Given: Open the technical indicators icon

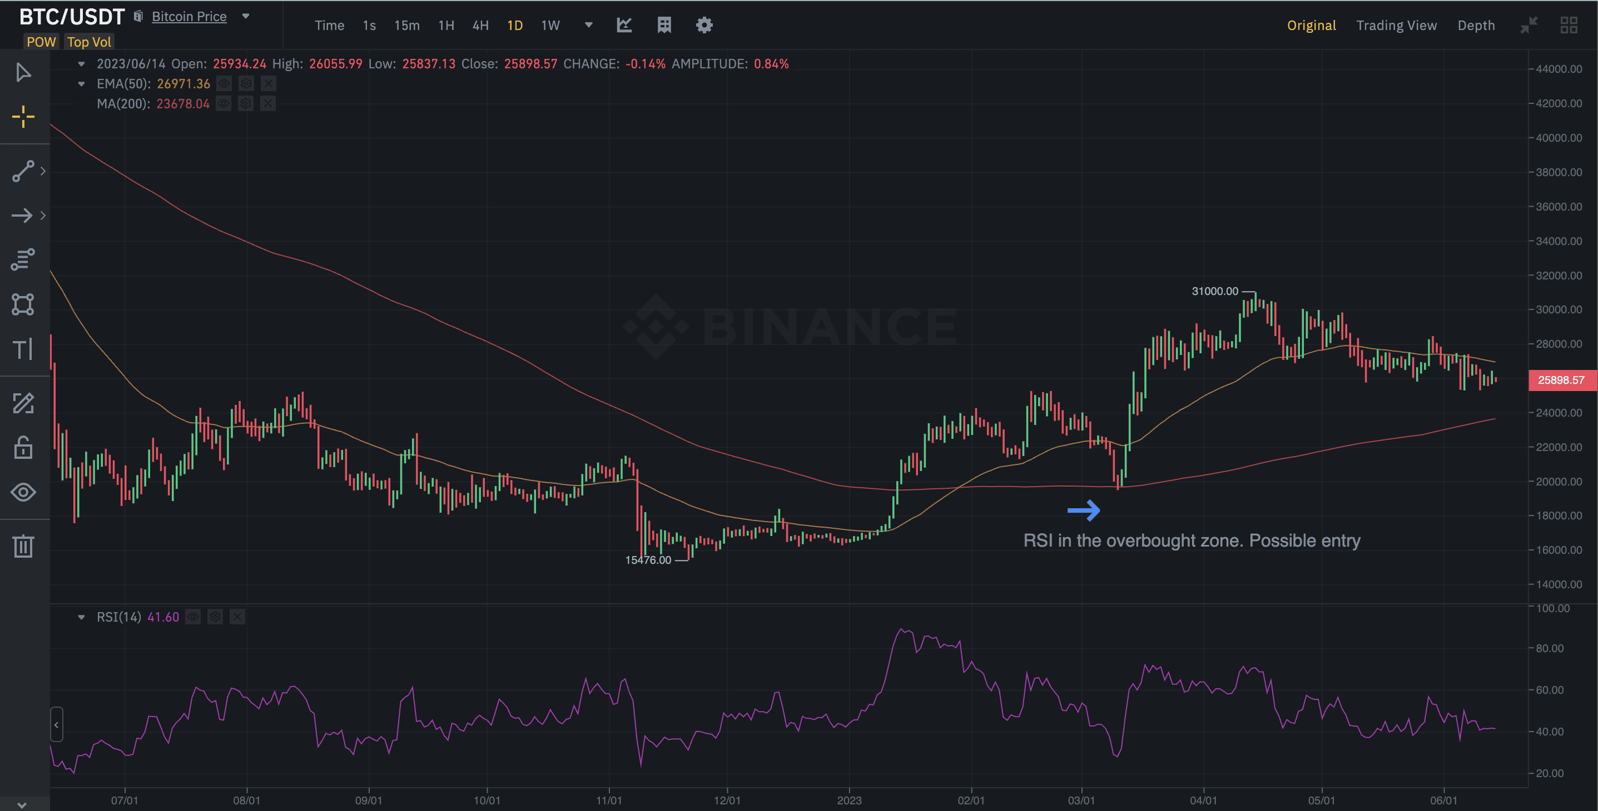Looking at the screenshot, I should click(624, 26).
